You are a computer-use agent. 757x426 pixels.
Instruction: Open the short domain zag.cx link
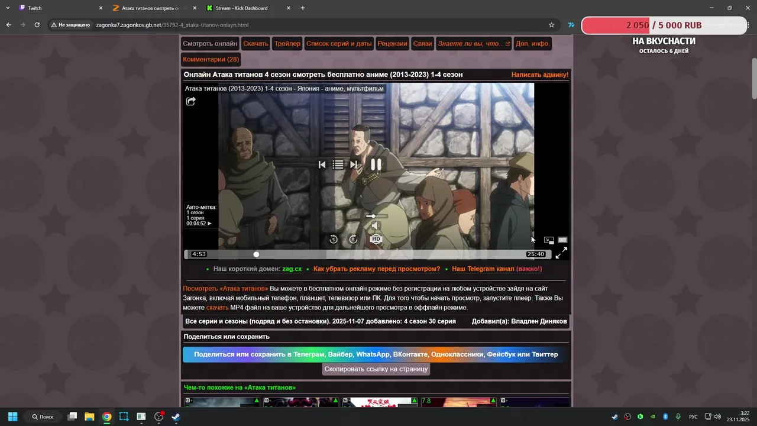pos(292,269)
